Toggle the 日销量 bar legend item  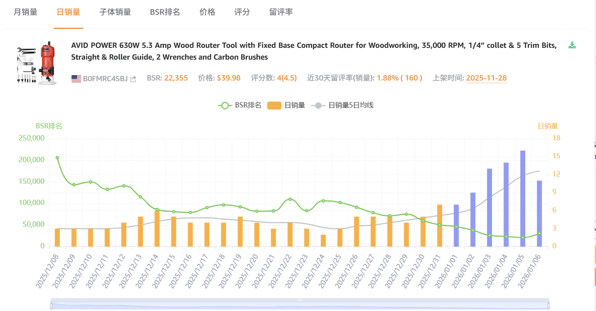286,105
